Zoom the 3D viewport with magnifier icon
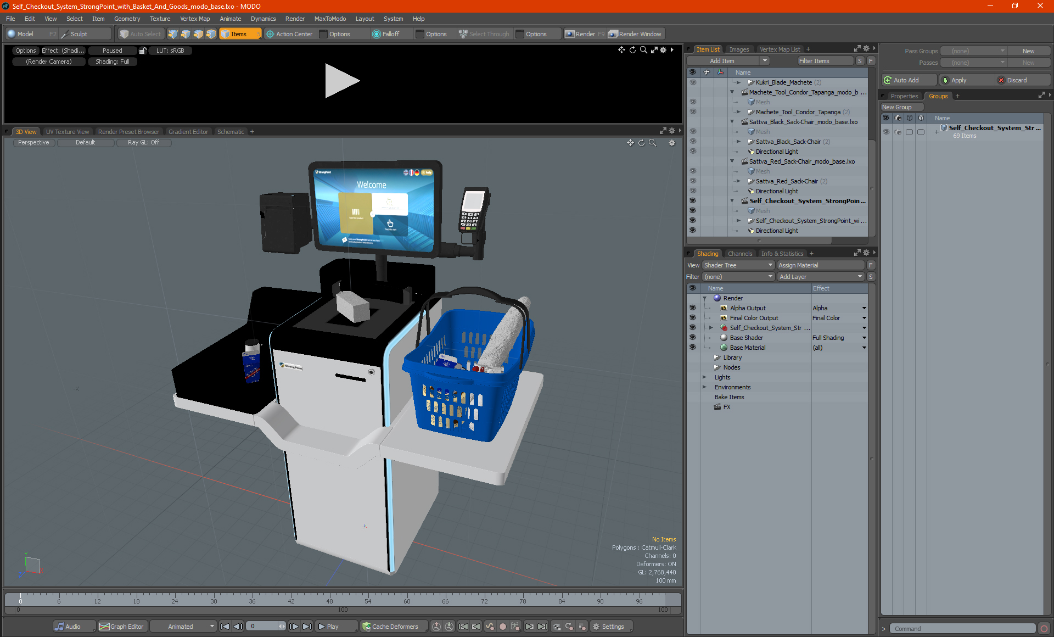The width and height of the screenshot is (1054, 637). tap(653, 143)
